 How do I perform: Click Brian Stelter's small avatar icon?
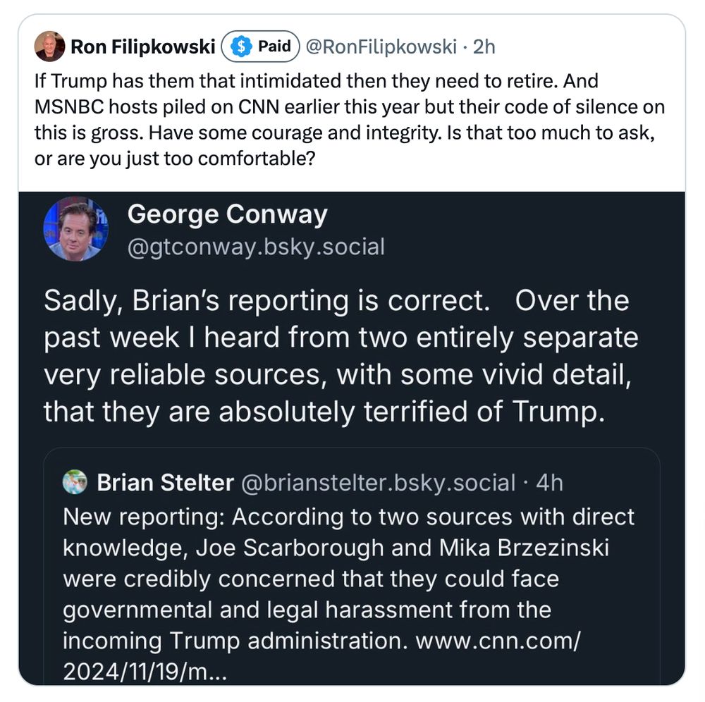pos(75,482)
